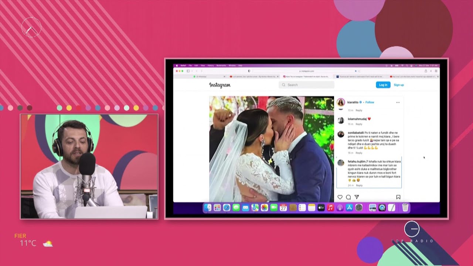Open Photos from the Dock

pos(264,208)
